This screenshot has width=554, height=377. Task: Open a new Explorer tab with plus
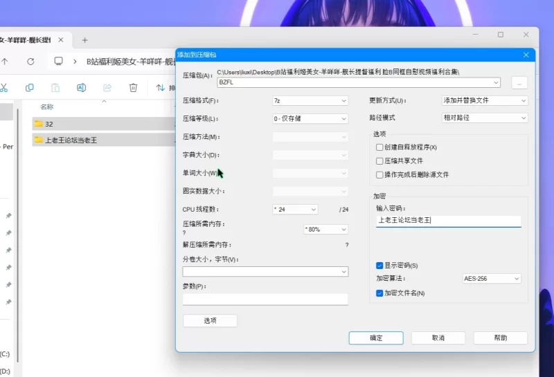84,40
